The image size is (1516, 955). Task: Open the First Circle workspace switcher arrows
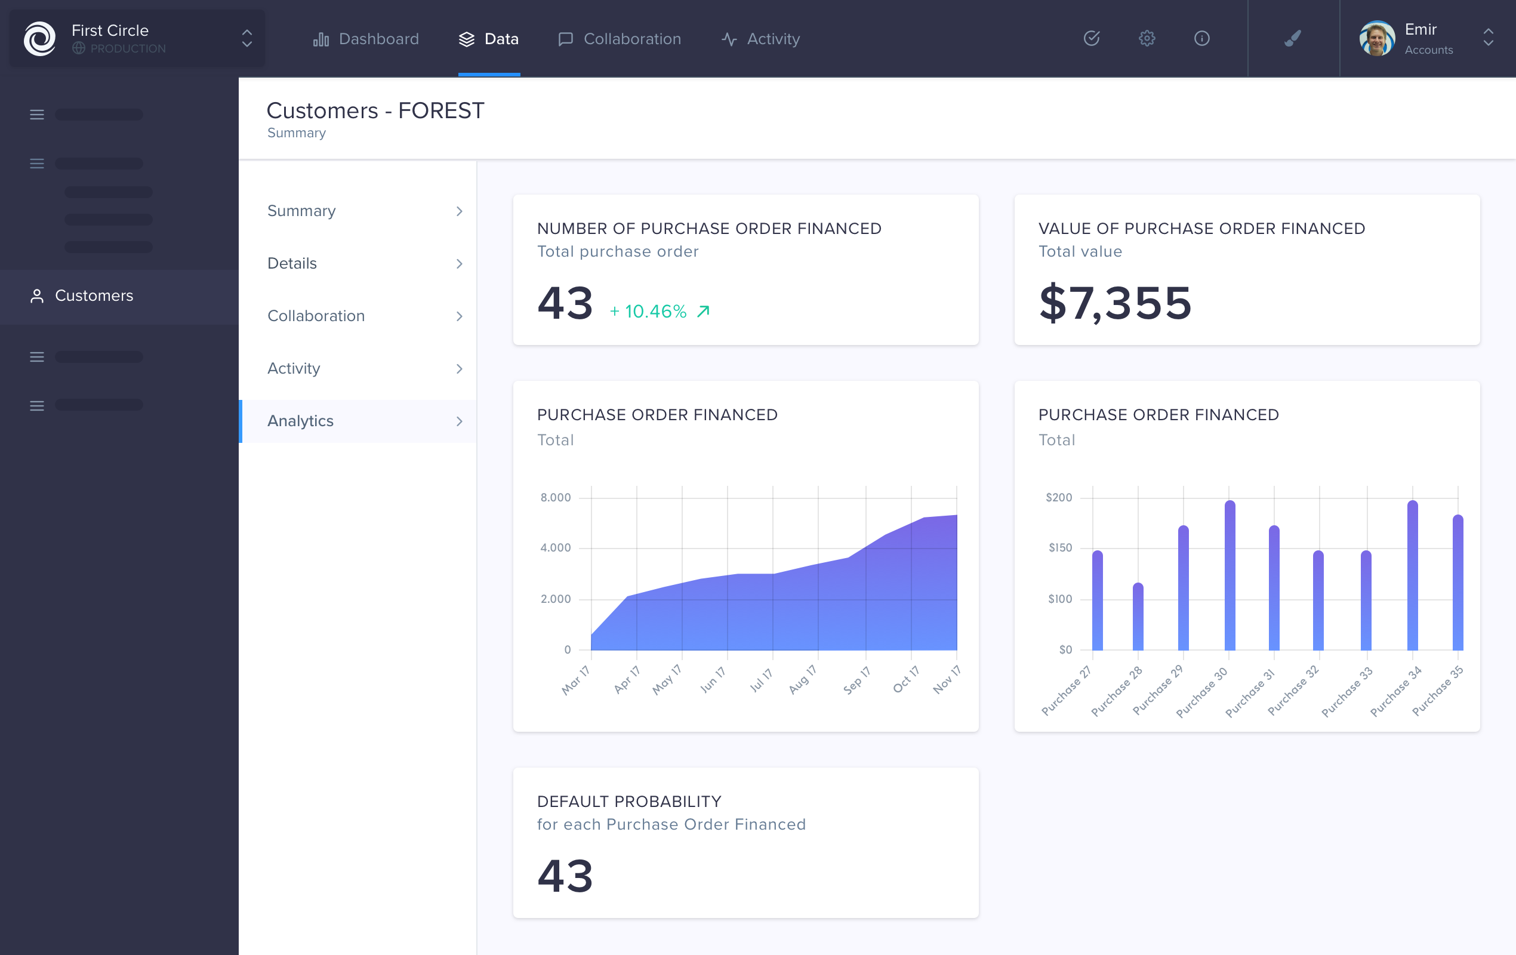[246, 38]
